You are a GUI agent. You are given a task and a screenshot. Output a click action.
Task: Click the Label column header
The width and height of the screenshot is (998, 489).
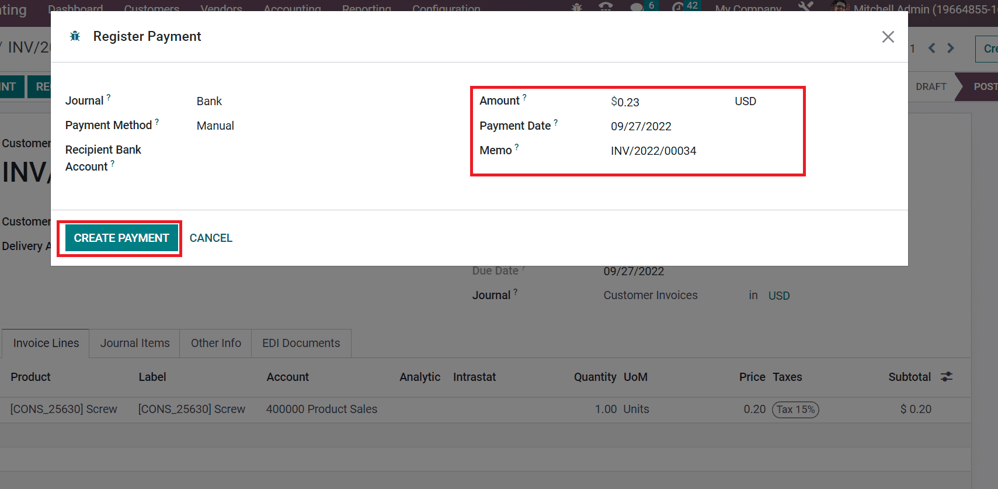click(152, 377)
